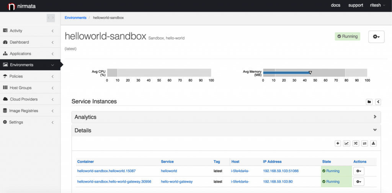
Task: Click the folder icon beside Service Instances
Action: 369,102
